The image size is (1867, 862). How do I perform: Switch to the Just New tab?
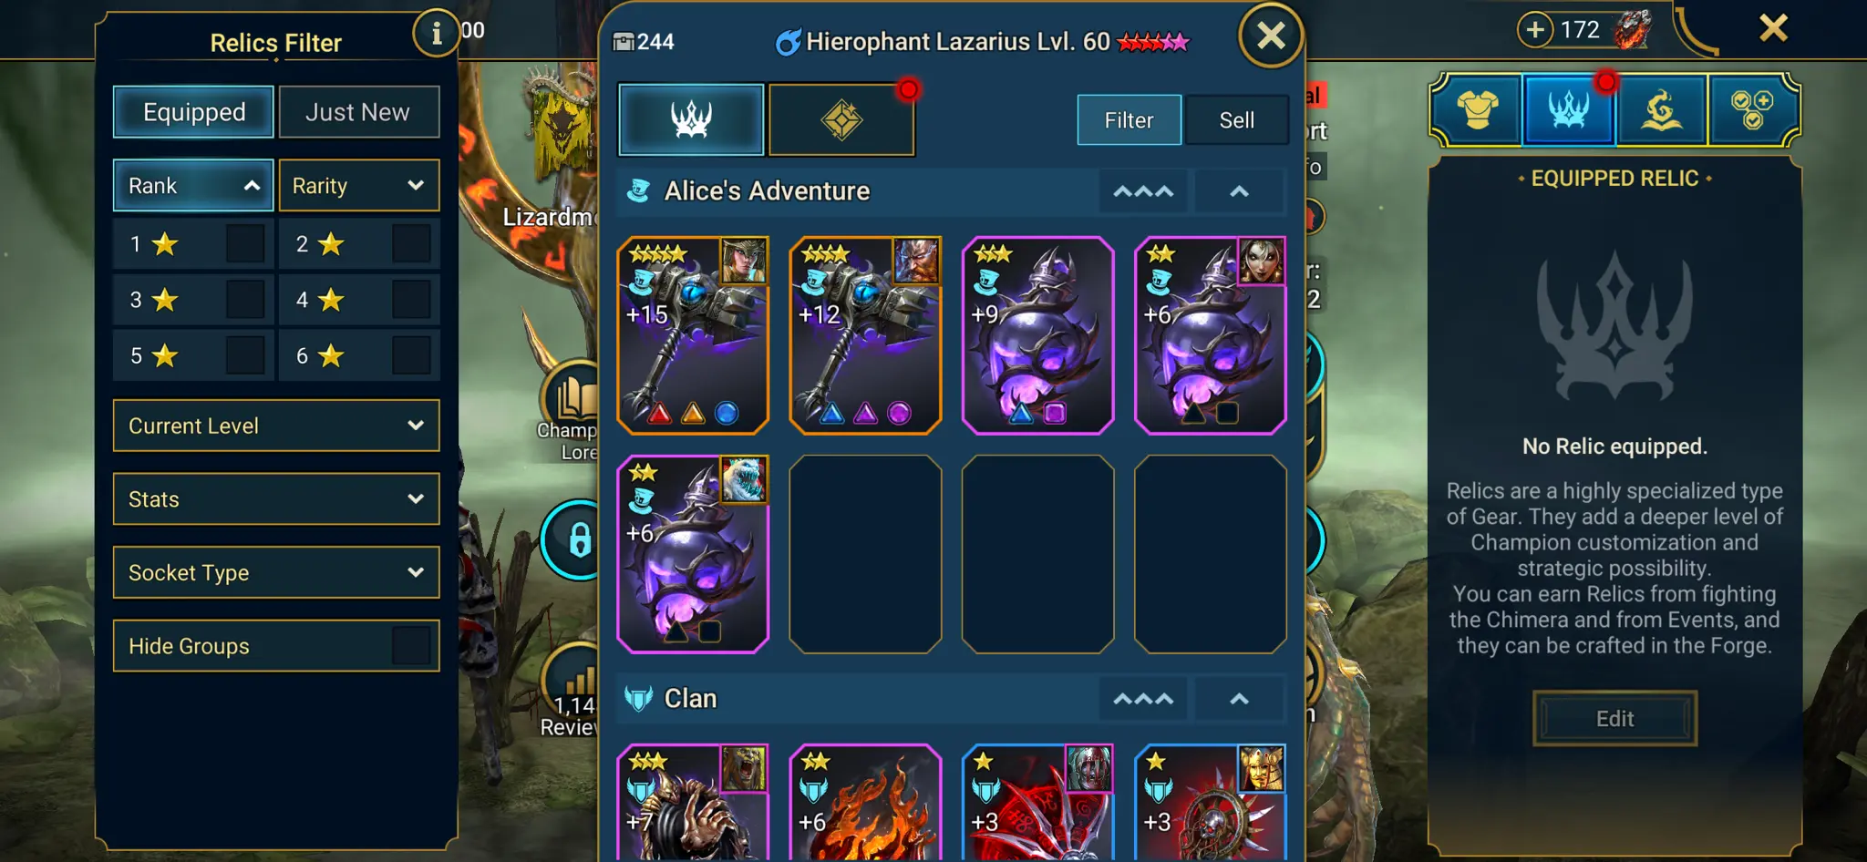pyautogui.click(x=358, y=112)
